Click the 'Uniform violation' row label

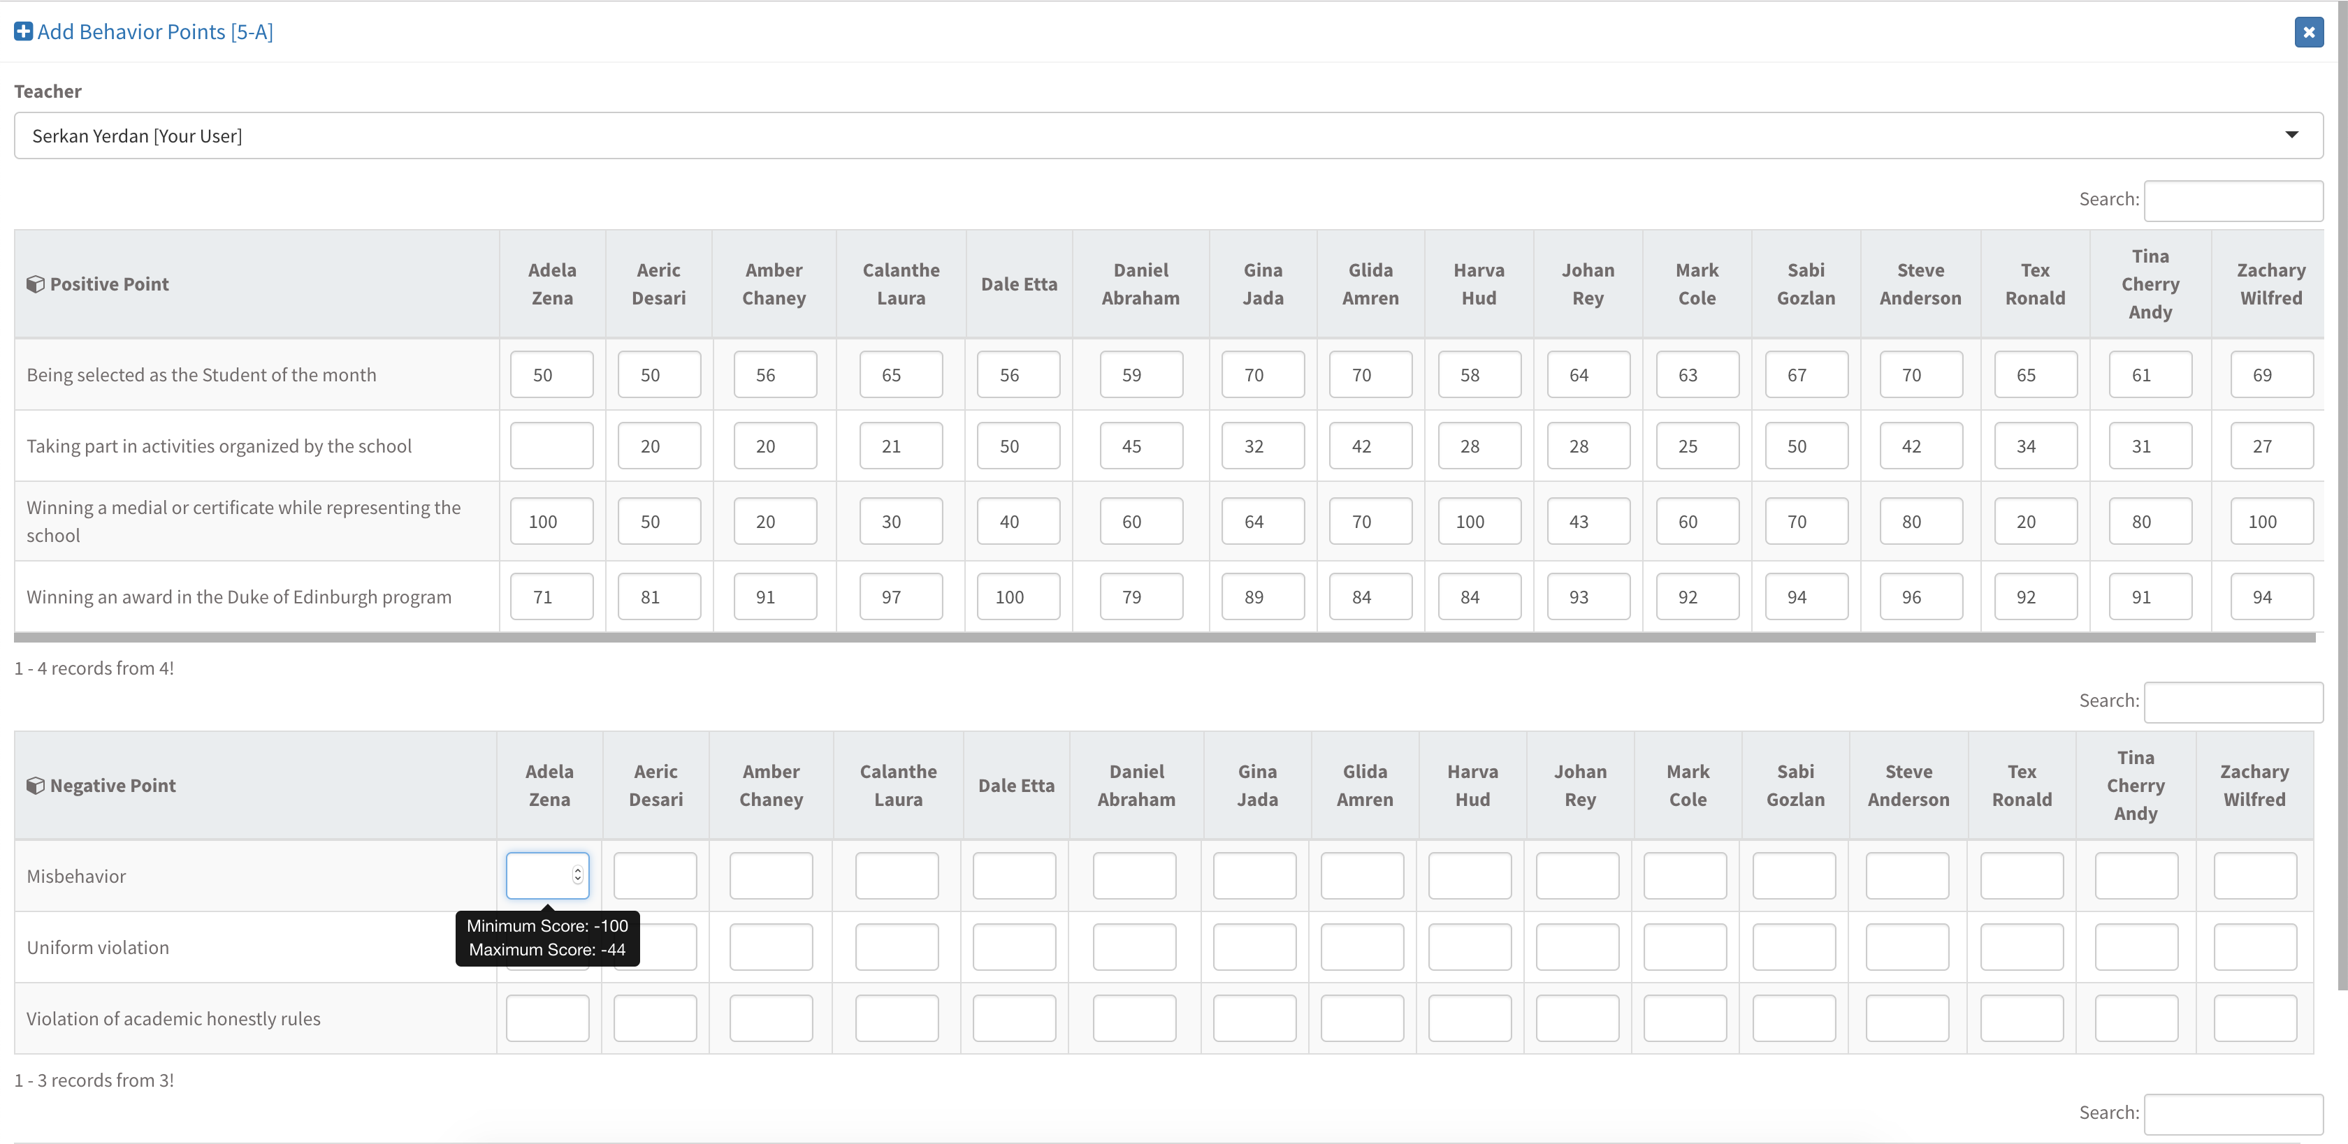98,946
